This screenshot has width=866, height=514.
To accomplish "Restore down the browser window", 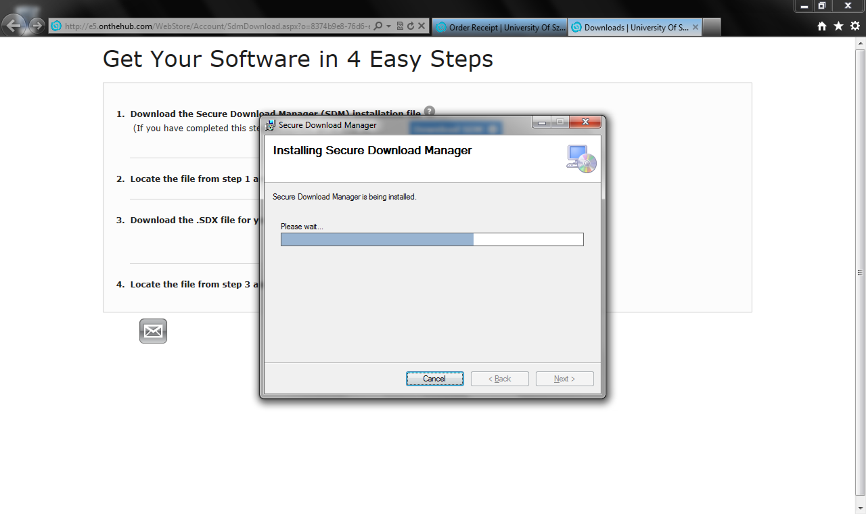I will click(822, 5).
